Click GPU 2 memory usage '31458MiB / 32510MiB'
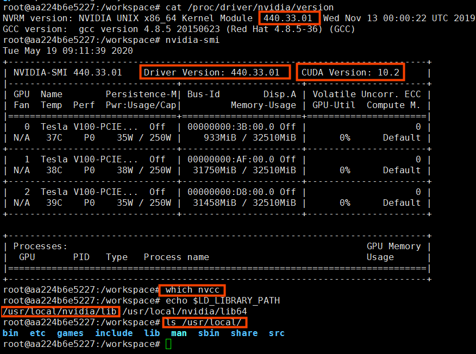This screenshot has height=354, width=476. (x=245, y=203)
